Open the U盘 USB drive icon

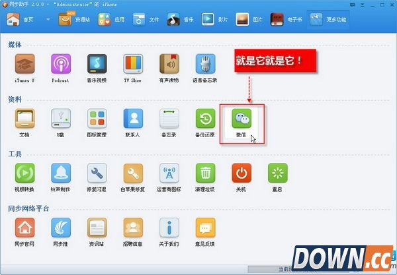pyautogui.click(x=61, y=119)
